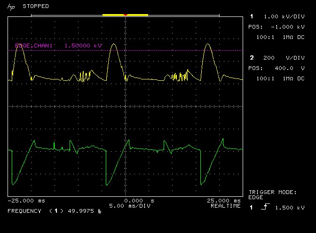
Task: Click channel 1 '100:1 1MΩ DC' coupling text
Action: (280, 37)
